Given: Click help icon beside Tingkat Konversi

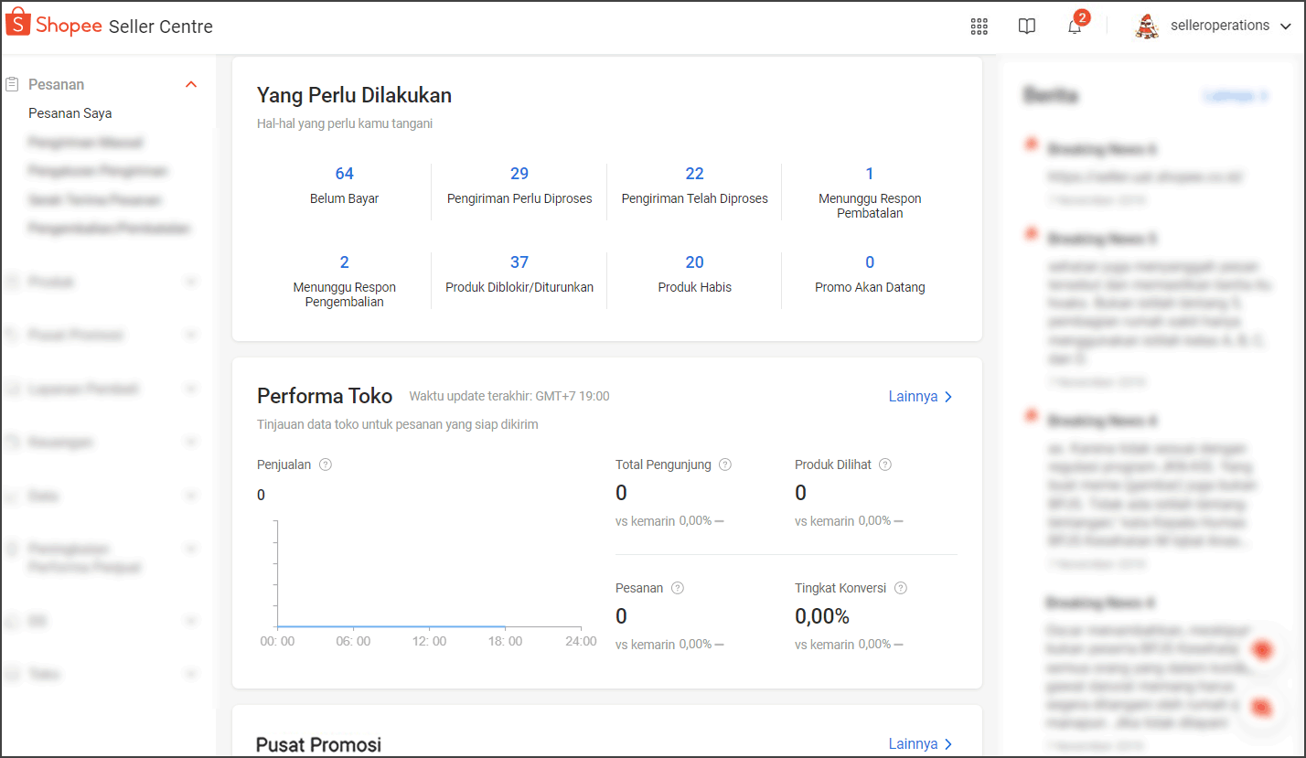Looking at the screenshot, I should click(x=901, y=588).
